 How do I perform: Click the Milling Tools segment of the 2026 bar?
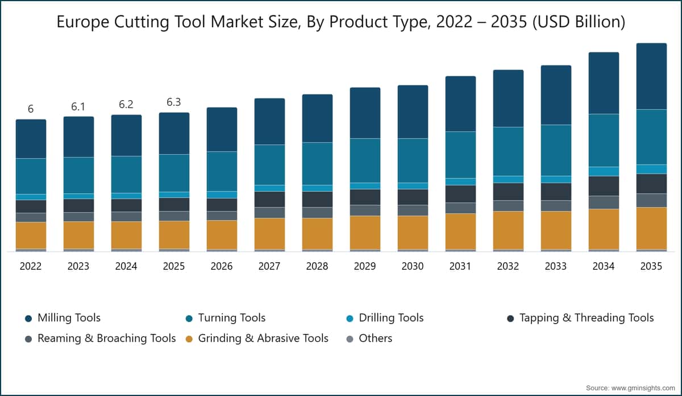(x=222, y=130)
